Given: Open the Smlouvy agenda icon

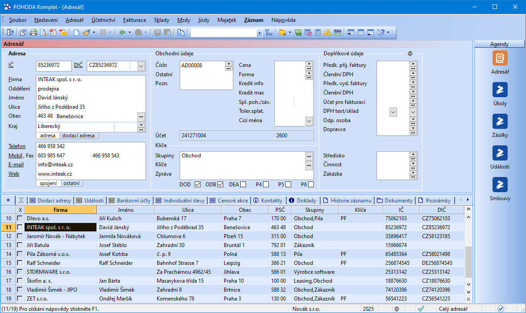Looking at the screenshot, I should pyautogui.click(x=500, y=185).
